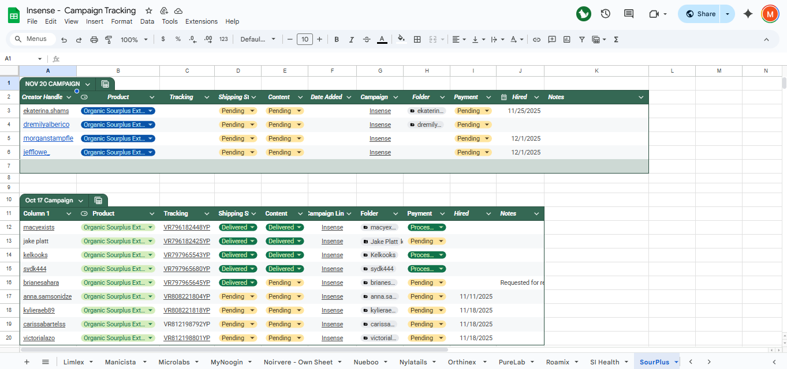787x369 pixels.
Task: Select the Paint format tool
Action: 109,40
